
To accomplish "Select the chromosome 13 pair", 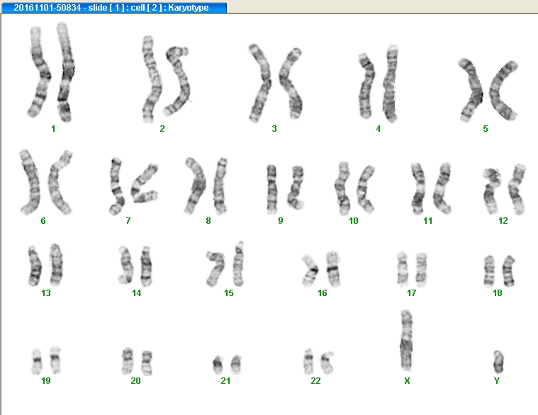I will [x=45, y=265].
